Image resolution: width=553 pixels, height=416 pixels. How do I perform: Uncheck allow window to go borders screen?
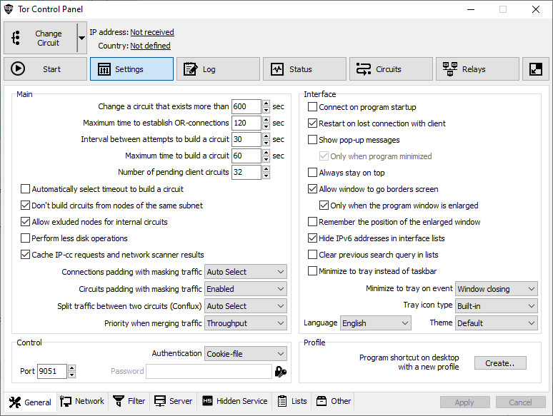pyautogui.click(x=312, y=189)
